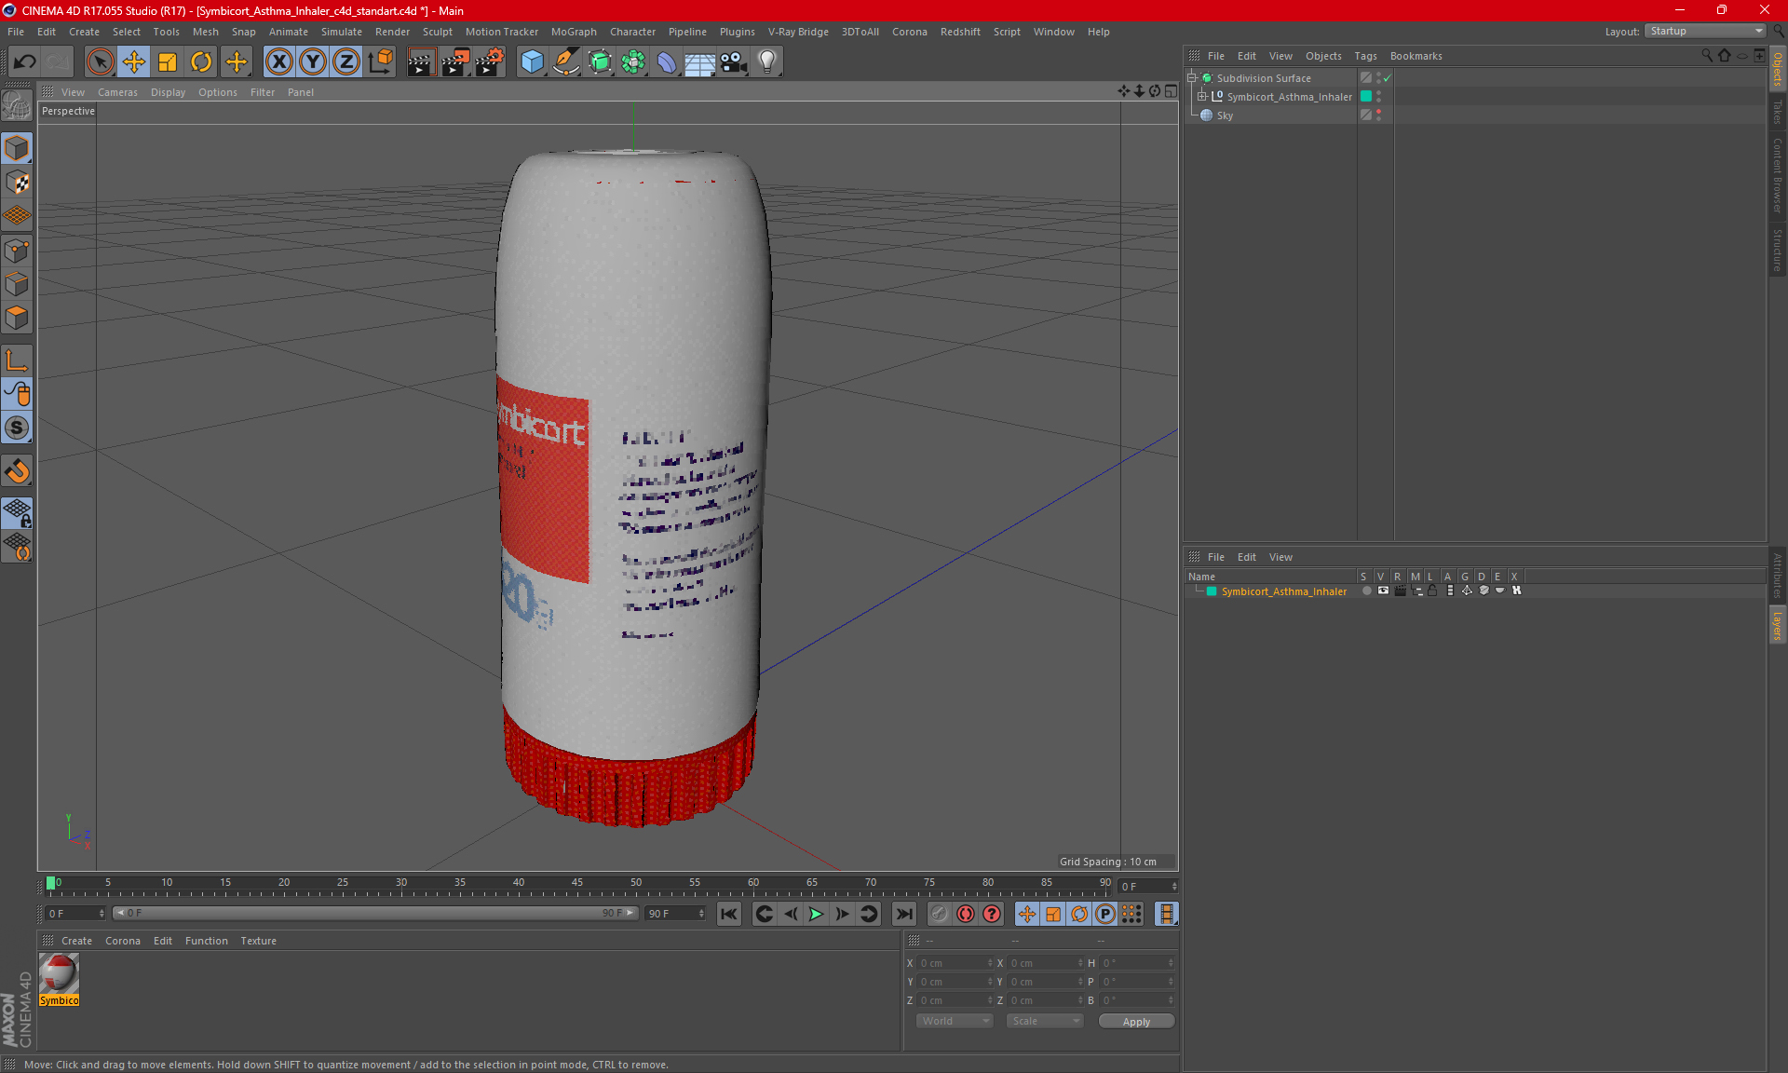Click the end frame 90 F field
This screenshot has height=1073, width=1788.
(x=675, y=914)
